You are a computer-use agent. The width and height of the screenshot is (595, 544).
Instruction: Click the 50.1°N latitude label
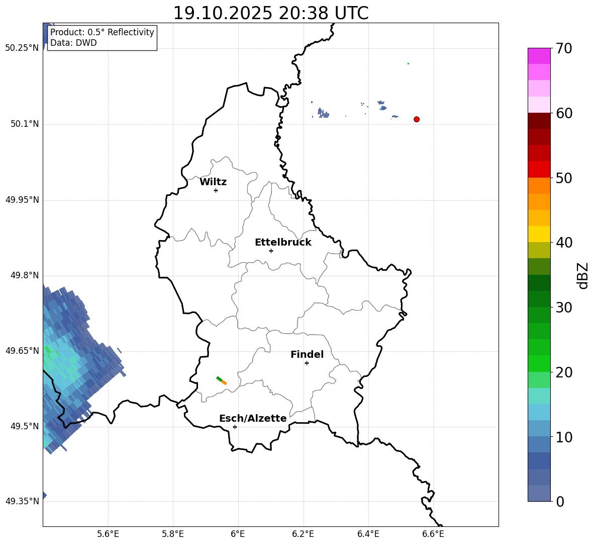point(25,124)
